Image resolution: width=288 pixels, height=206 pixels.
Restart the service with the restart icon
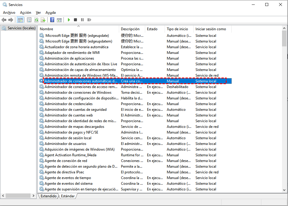[89, 20]
